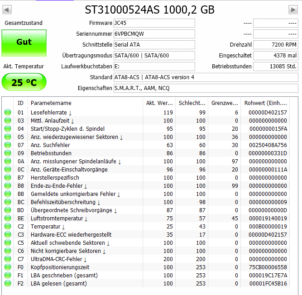The image size is (302, 295).
Task: Click status dot for Anz. wiederzugewiesener Sektoren
Action: coord(8,137)
